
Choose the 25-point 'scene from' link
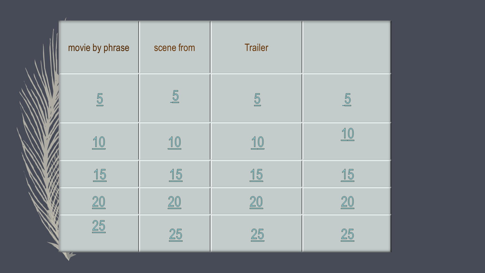[176, 234]
